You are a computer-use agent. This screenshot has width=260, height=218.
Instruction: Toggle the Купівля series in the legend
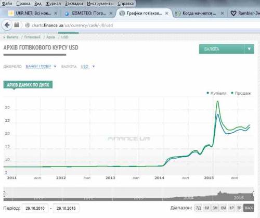click(x=217, y=93)
